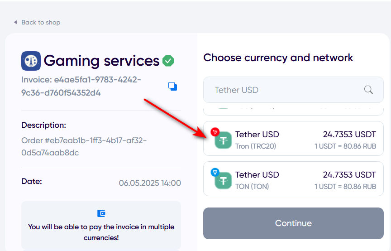Click the Gaming services logo icon
Screen dimensions: 391x251
[x=31, y=61]
